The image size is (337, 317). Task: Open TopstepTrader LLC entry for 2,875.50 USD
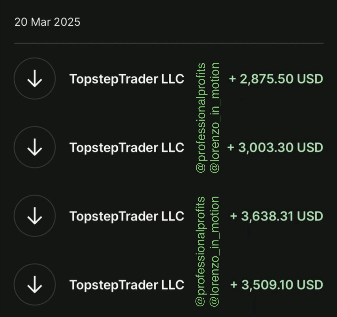click(127, 79)
